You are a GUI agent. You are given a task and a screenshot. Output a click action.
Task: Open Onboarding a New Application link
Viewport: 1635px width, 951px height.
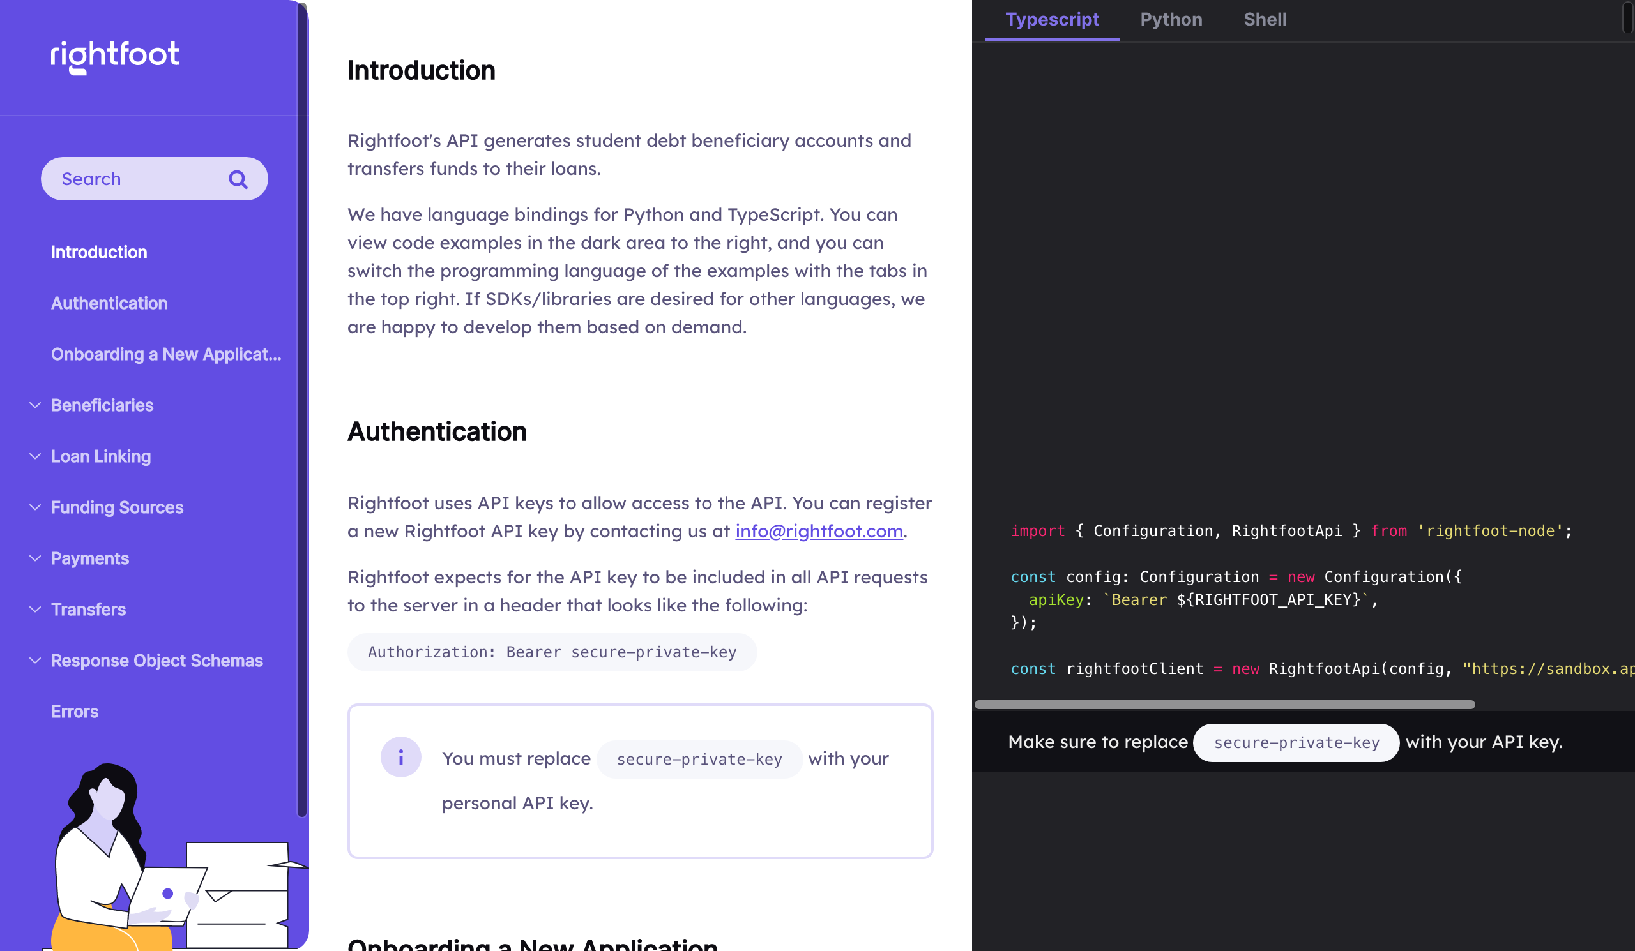(x=166, y=355)
